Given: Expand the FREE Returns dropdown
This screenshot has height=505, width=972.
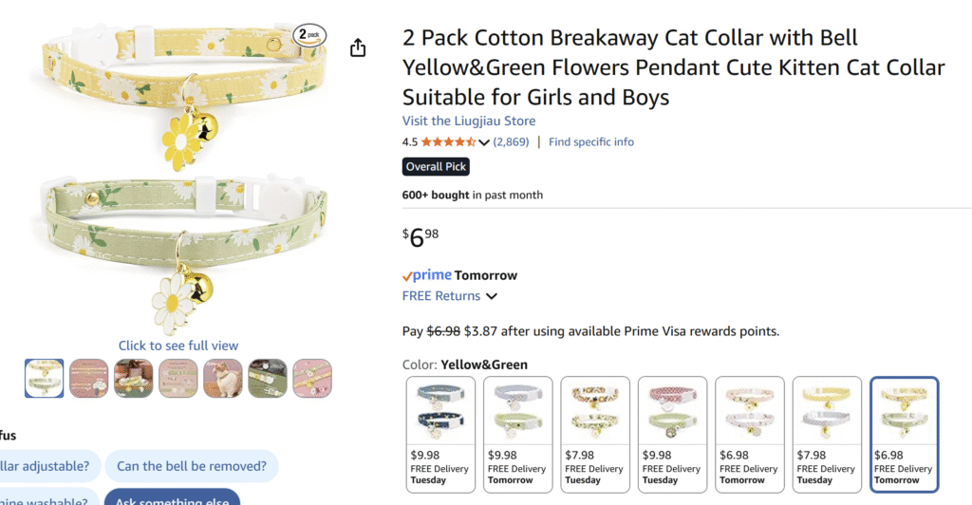Looking at the screenshot, I should [492, 296].
